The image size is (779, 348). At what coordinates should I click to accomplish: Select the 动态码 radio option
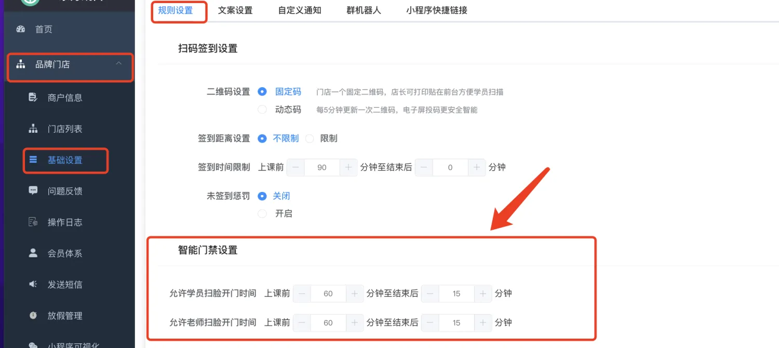263,109
